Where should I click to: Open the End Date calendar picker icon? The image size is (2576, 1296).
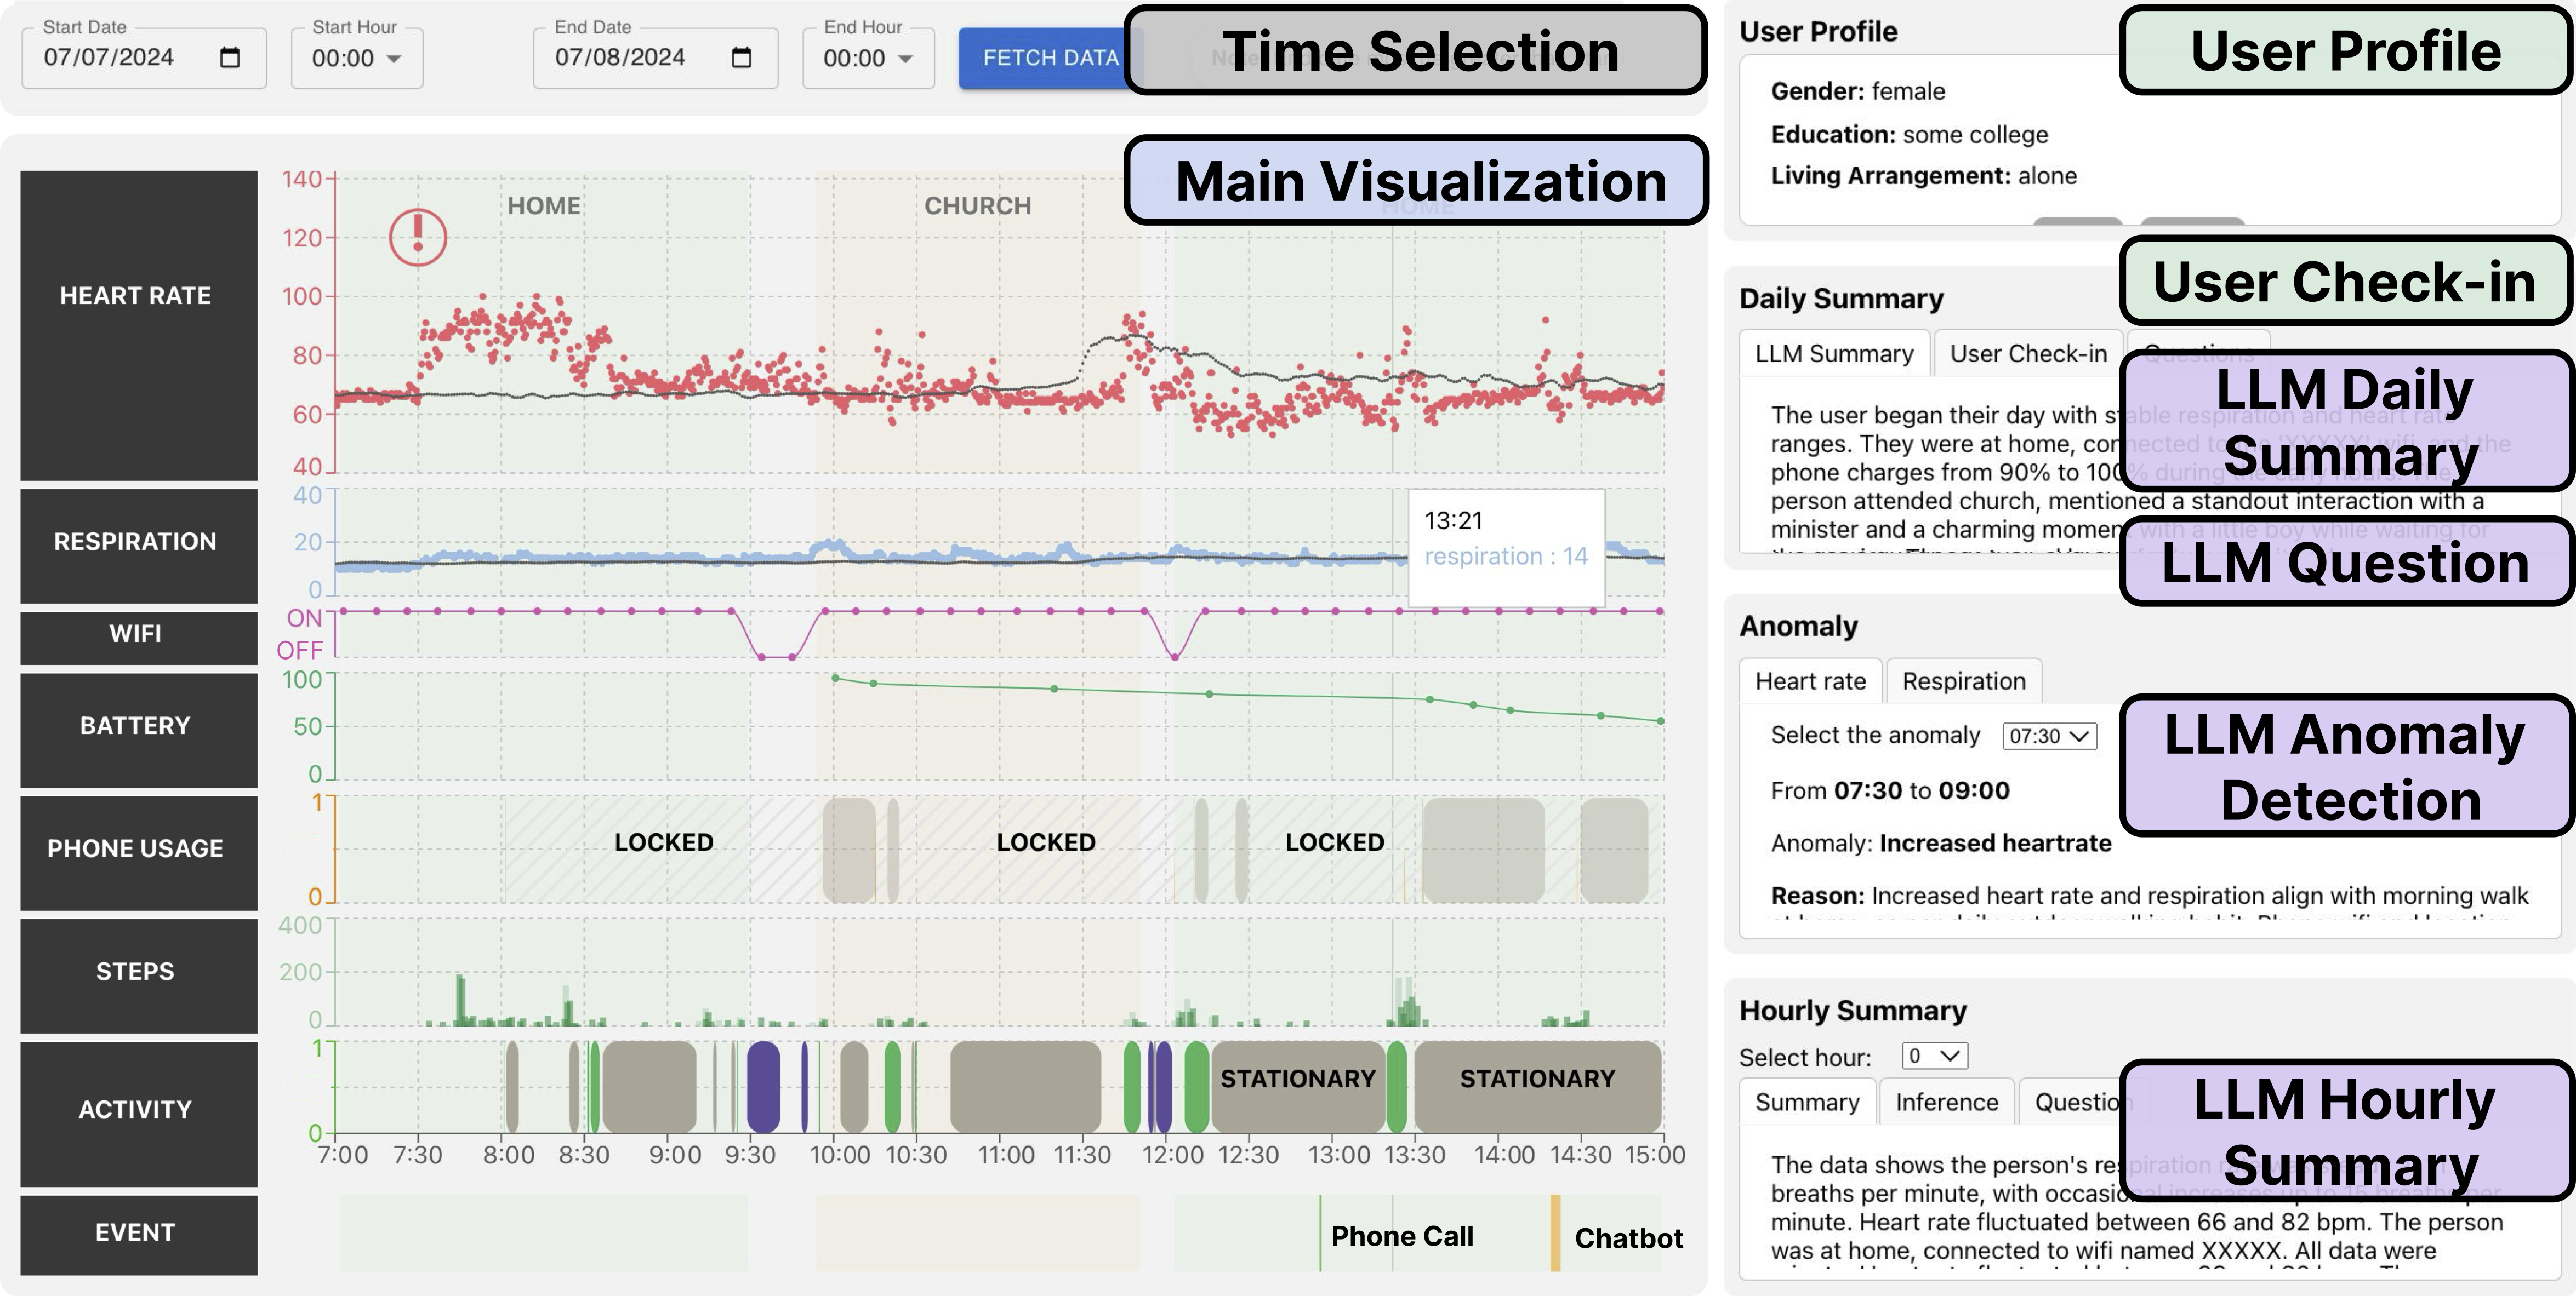pyautogui.click(x=741, y=58)
